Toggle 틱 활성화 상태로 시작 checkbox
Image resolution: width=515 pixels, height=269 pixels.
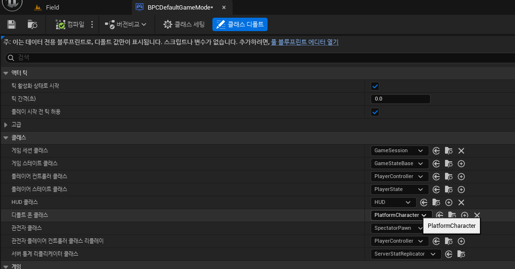click(375, 86)
